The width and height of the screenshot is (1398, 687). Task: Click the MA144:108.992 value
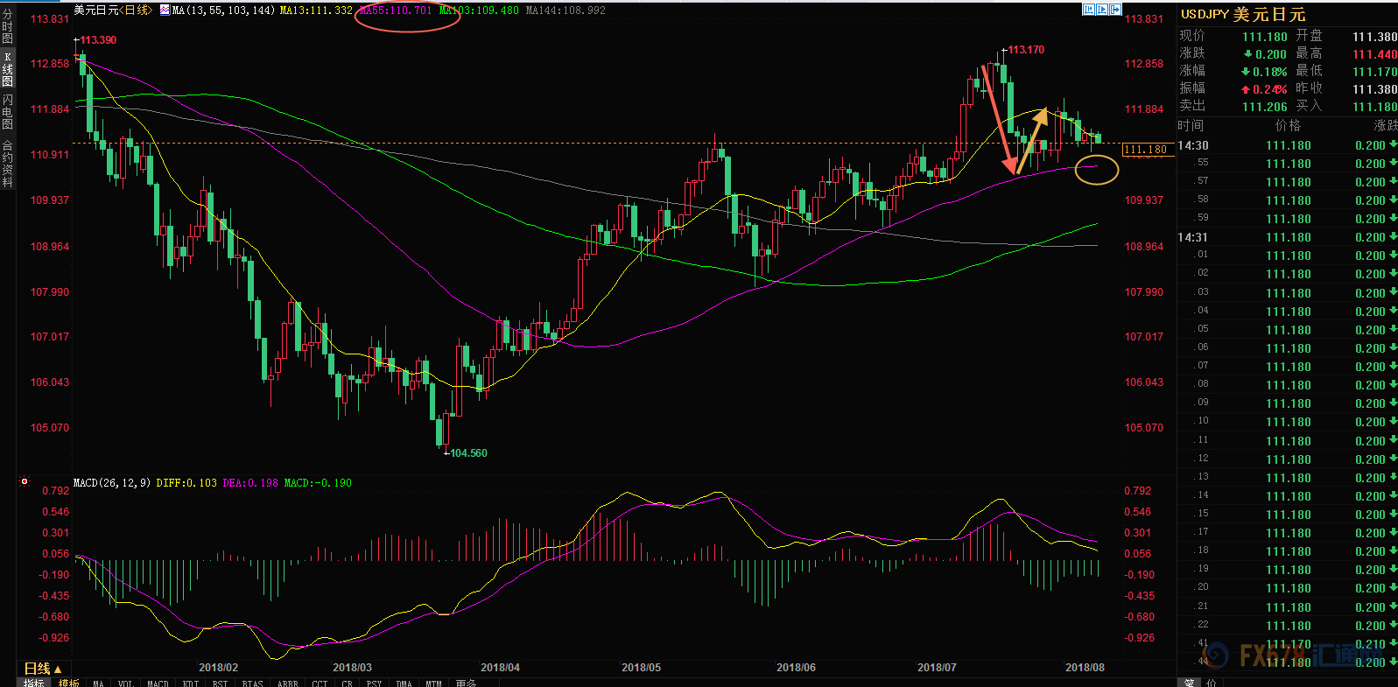coord(566,11)
